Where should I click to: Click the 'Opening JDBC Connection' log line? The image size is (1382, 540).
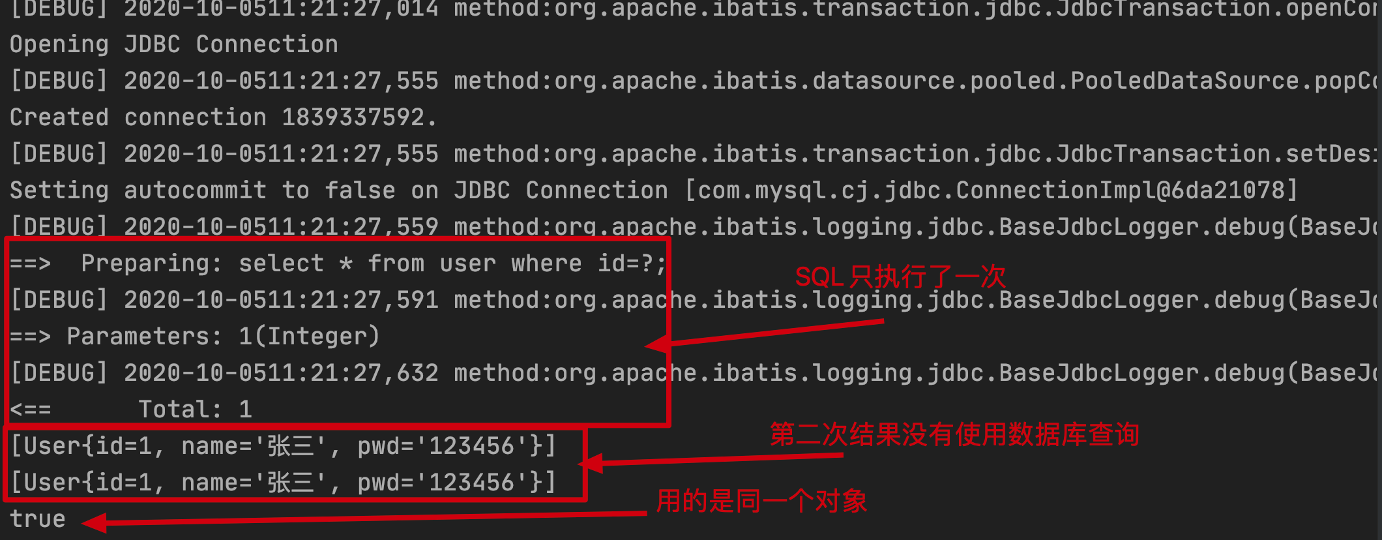pyautogui.click(x=174, y=44)
